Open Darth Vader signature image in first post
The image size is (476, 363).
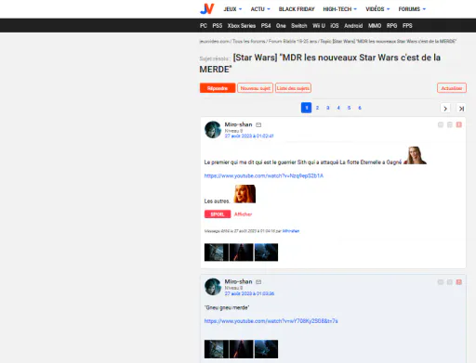242,253
